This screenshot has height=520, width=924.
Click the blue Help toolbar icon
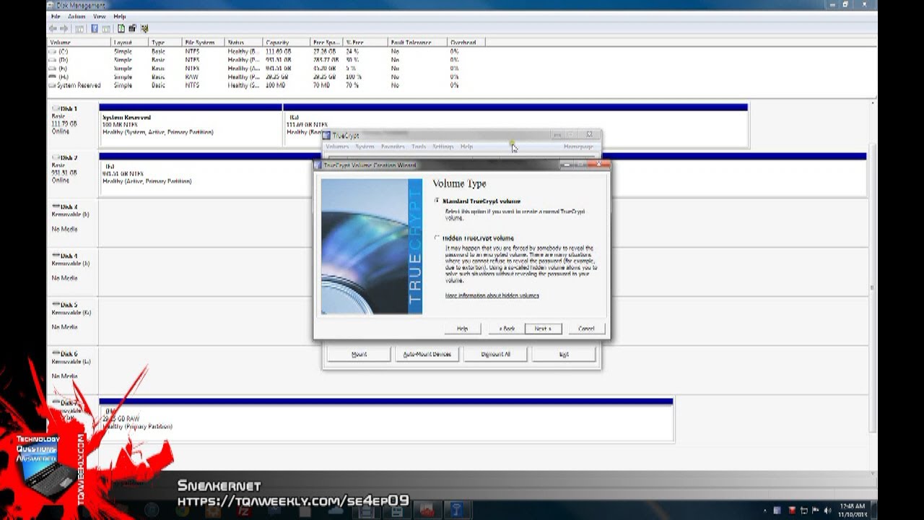tap(95, 28)
